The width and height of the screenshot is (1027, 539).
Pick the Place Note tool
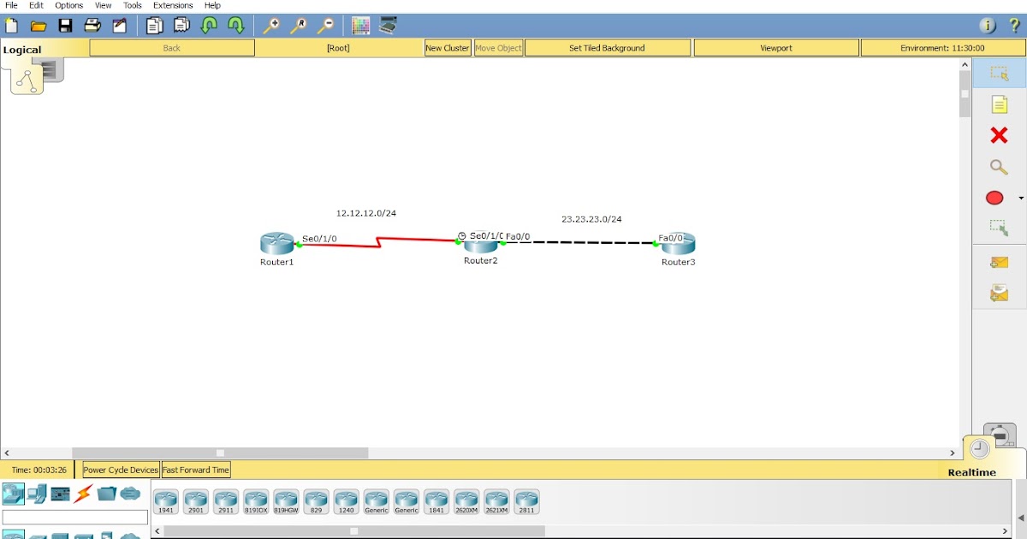[x=998, y=104]
